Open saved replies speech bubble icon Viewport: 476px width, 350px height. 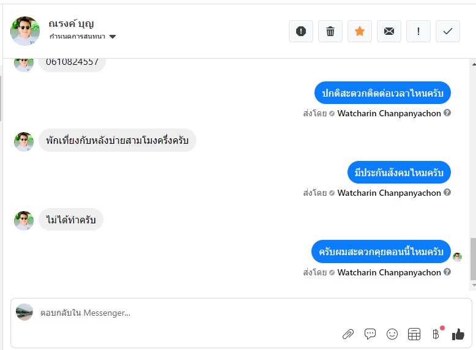[370, 334]
